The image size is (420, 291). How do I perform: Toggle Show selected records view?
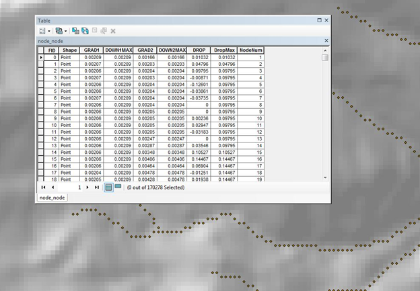coord(118,188)
